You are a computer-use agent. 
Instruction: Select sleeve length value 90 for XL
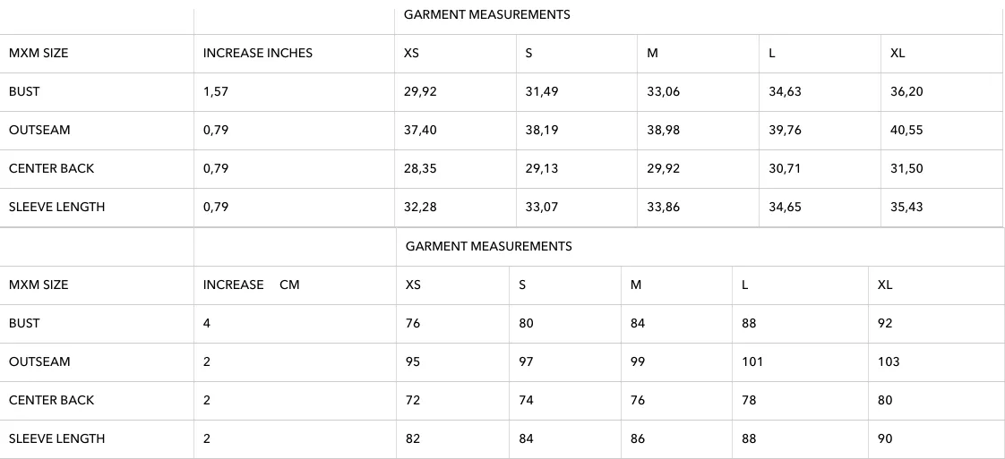point(884,438)
